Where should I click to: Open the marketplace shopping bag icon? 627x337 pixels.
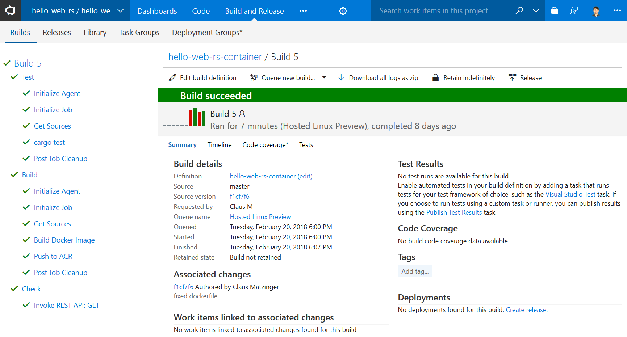[x=554, y=11]
